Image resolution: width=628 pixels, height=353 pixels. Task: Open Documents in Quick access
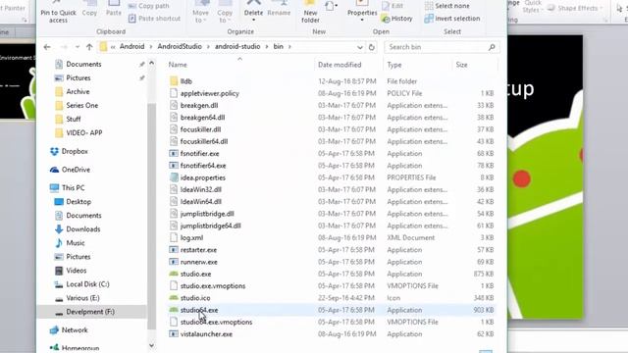(83, 64)
